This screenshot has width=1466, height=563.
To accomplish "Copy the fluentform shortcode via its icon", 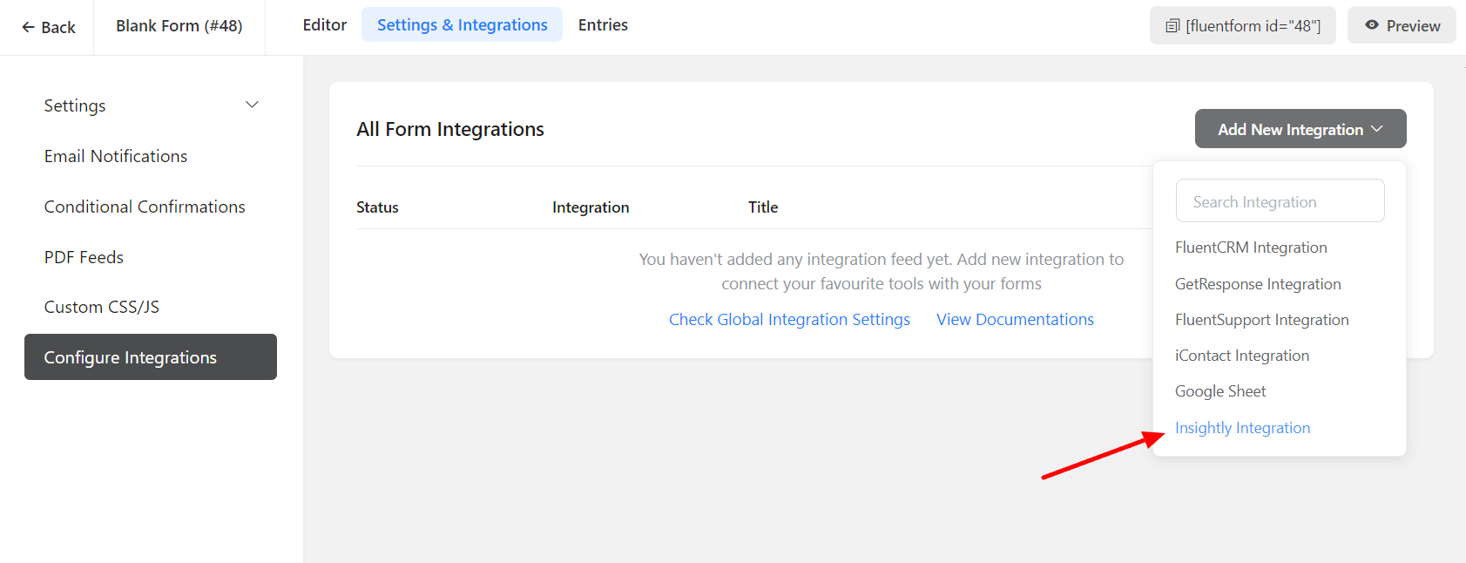I will coord(1172,26).
